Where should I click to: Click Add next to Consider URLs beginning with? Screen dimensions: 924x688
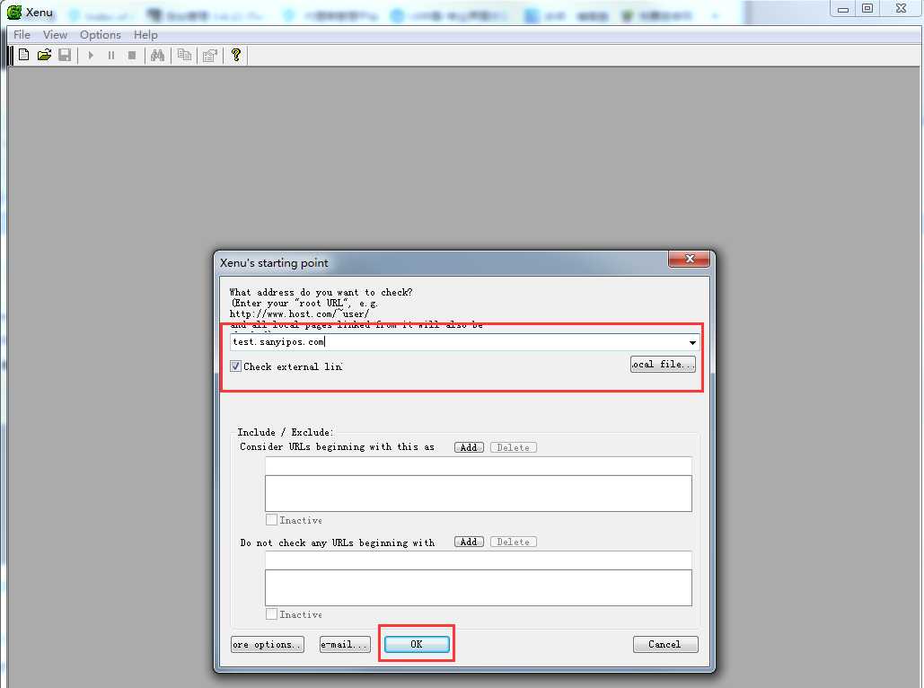[469, 447]
